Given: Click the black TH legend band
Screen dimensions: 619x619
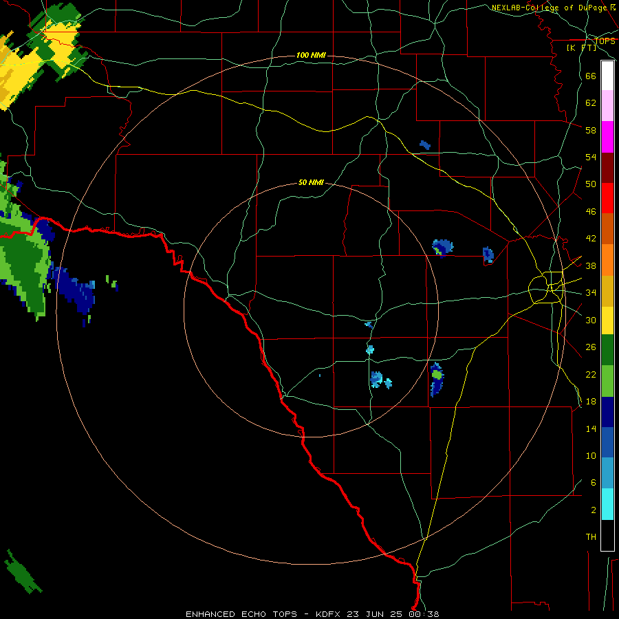Looking at the screenshot, I should click(x=607, y=535).
